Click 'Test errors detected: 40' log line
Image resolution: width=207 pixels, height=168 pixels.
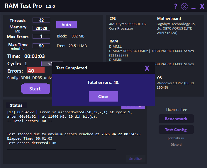32,143
